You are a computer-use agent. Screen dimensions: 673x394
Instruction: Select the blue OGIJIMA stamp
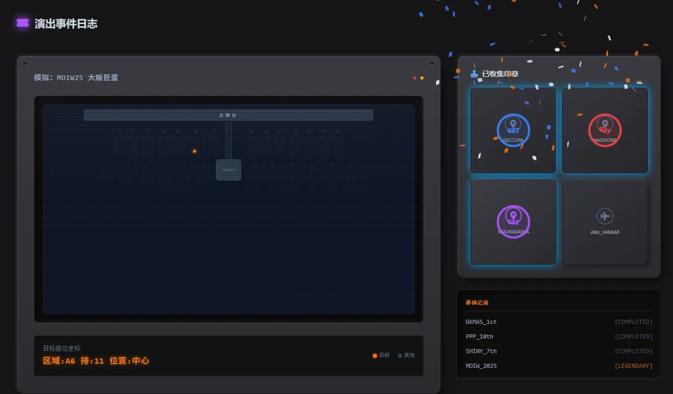[x=513, y=130]
